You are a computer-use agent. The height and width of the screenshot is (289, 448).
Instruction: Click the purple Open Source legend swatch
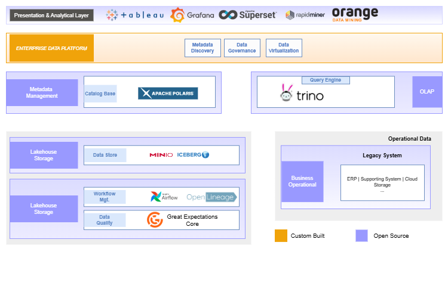pyautogui.click(x=361, y=235)
